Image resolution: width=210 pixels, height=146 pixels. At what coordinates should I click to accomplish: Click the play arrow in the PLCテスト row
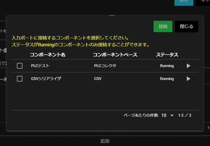188,66
